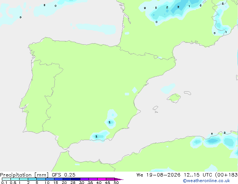Click the 'GFS 0.25' model label
The width and height of the screenshot is (238, 184).
tap(63, 175)
